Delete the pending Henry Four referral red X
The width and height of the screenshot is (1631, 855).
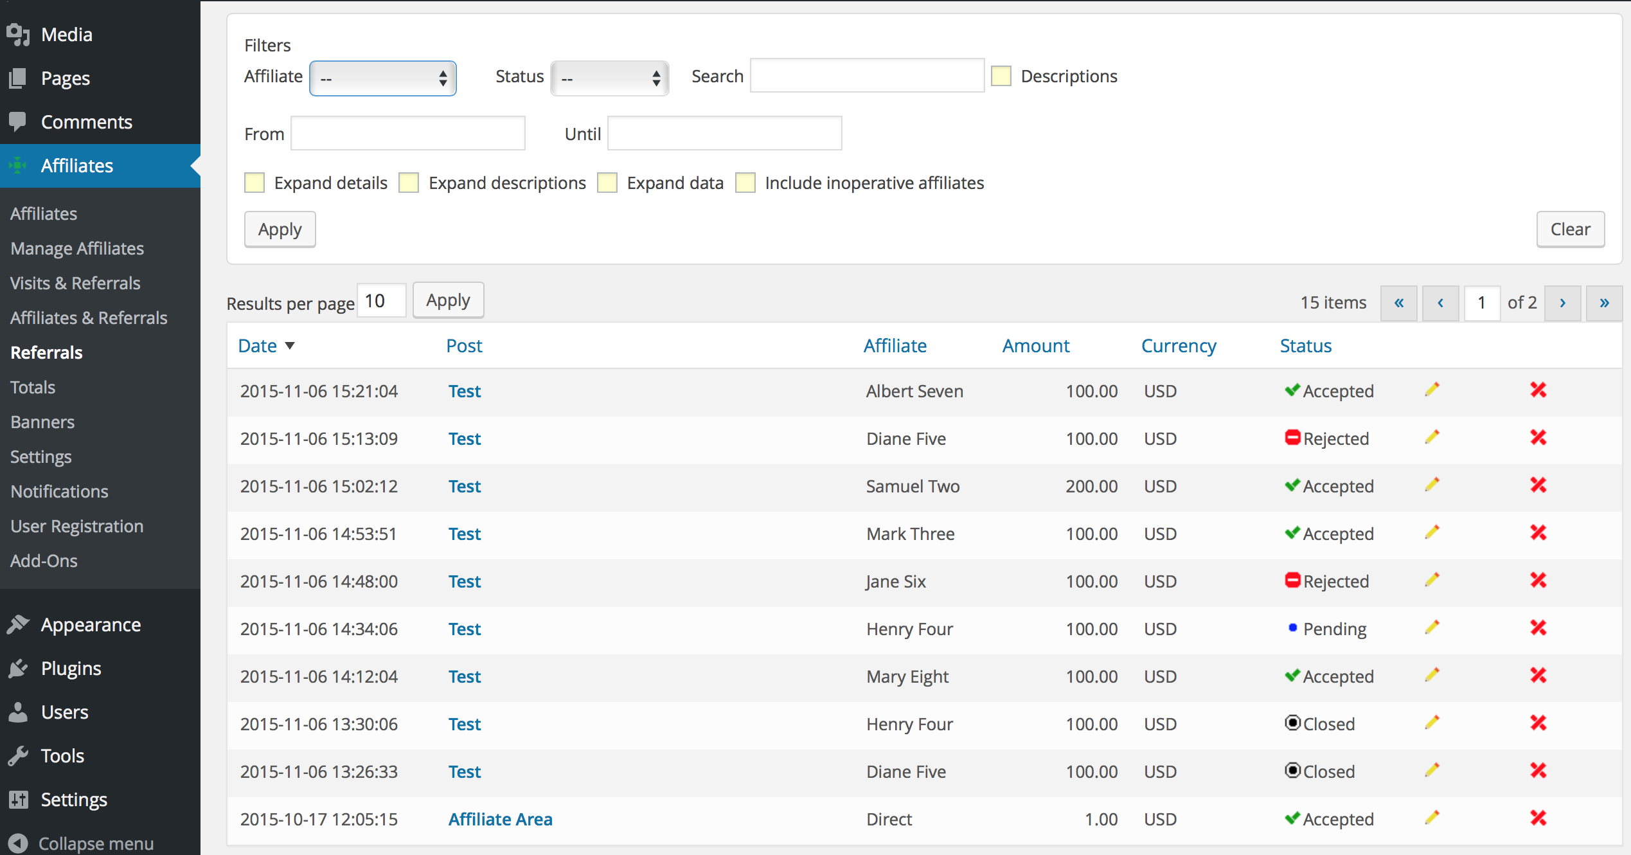pyautogui.click(x=1538, y=627)
